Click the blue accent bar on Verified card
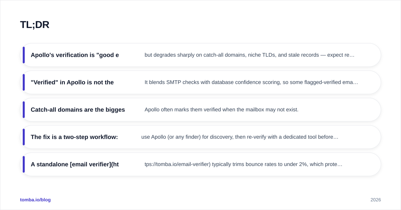 coord(24,82)
